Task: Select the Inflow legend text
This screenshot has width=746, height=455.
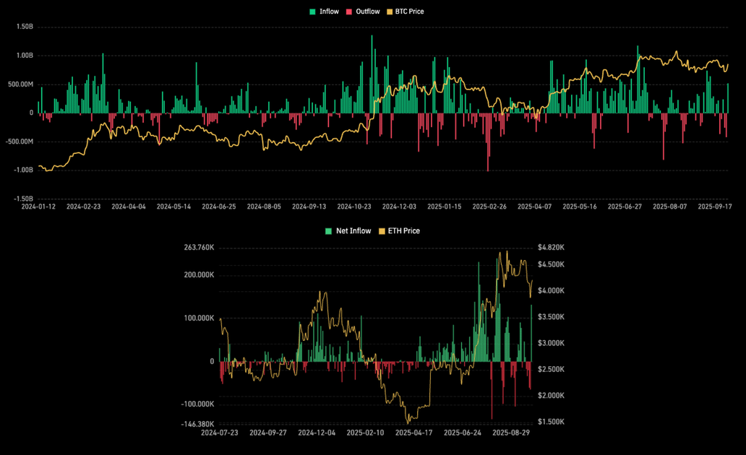Action: coord(329,12)
